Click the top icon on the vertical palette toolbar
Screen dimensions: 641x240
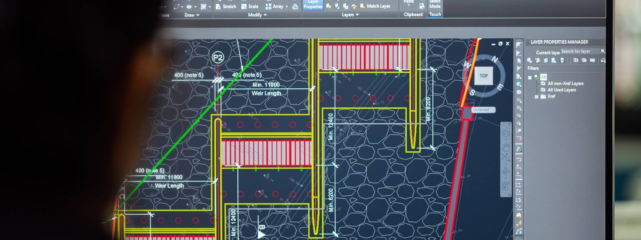(519, 45)
